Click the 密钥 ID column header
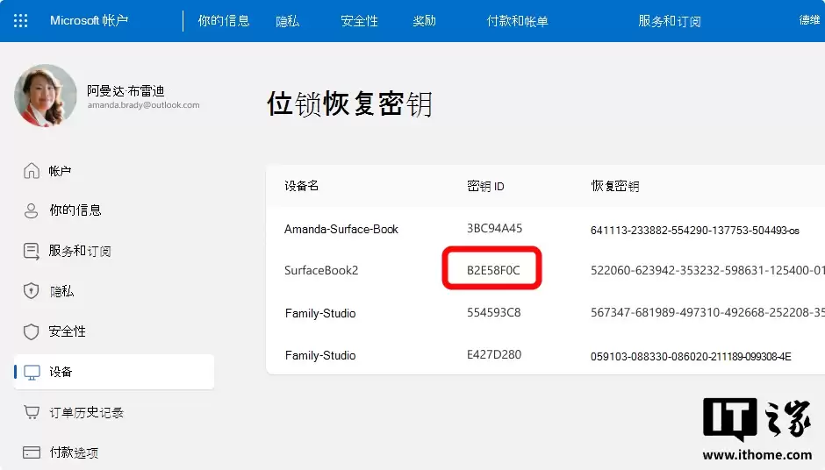The image size is (825, 470). click(x=485, y=186)
